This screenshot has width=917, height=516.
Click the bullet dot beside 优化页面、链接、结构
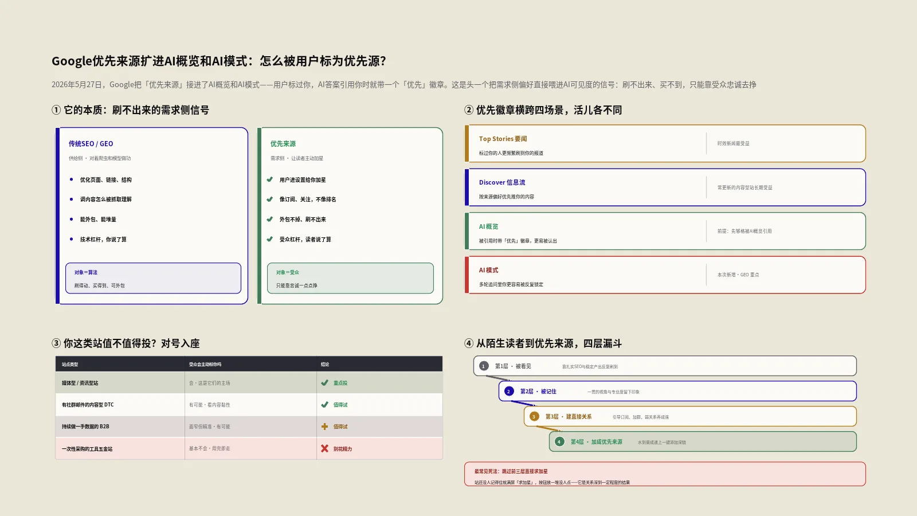pyautogui.click(x=71, y=179)
